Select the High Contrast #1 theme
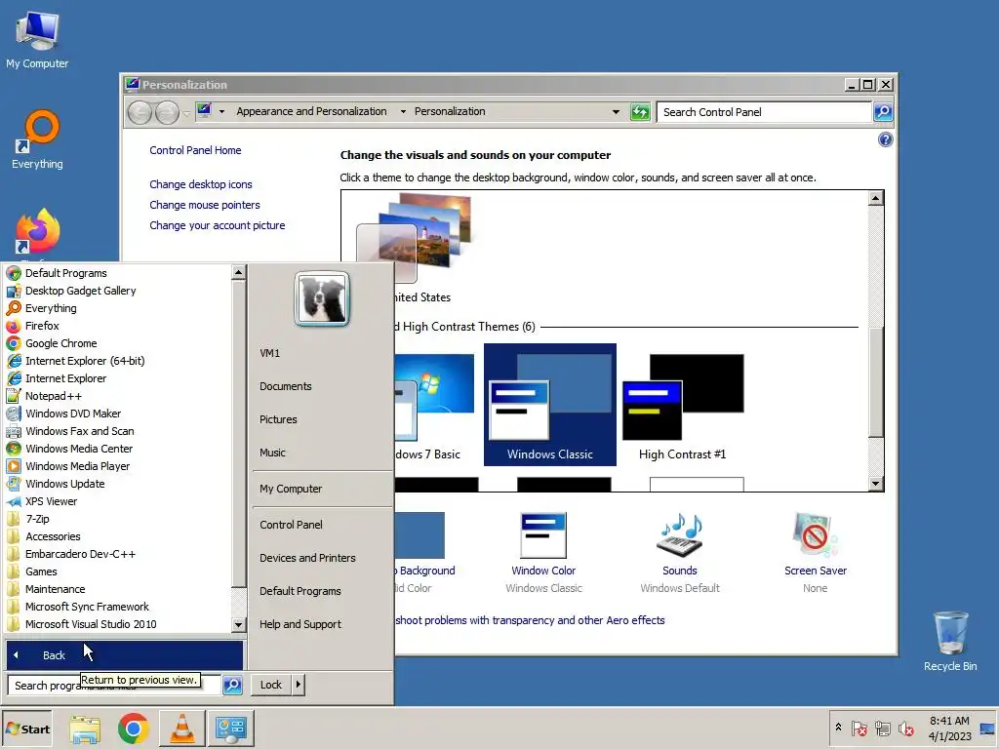The height and width of the screenshot is (749, 999). click(682, 405)
